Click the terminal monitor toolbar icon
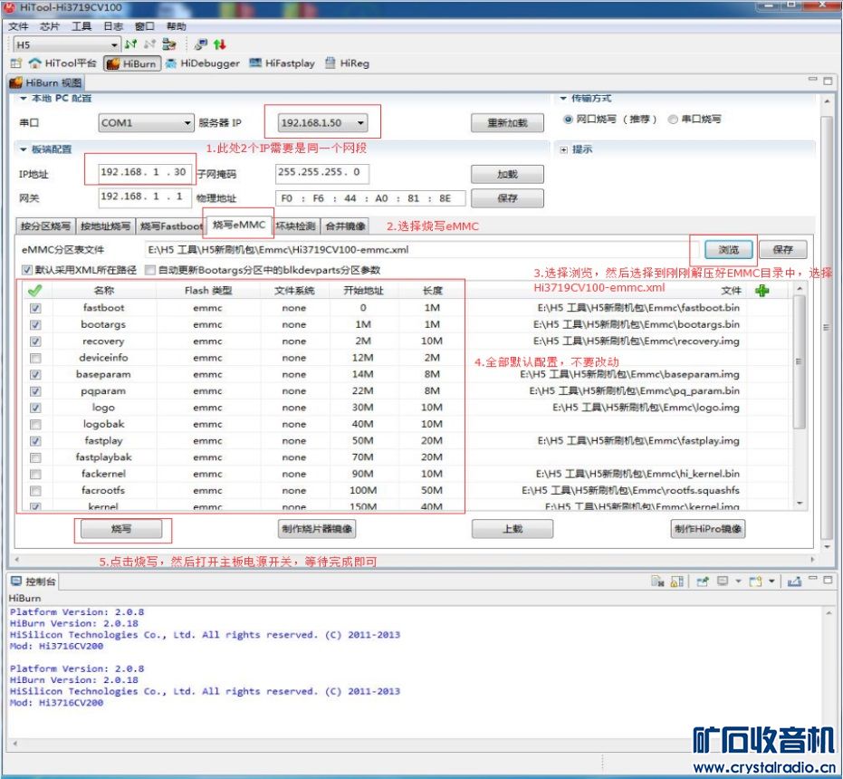Screen dimensions: 843x779 coord(201,44)
